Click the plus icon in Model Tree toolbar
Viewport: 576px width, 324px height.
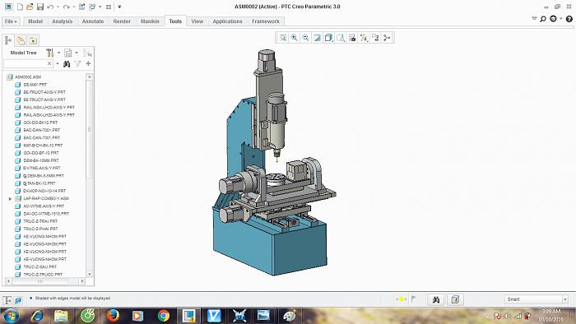click(x=88, y=64)
